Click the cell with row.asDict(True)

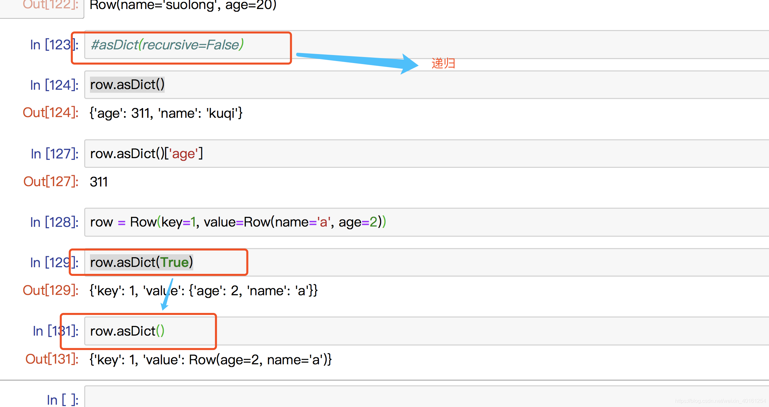coord(427,262)
